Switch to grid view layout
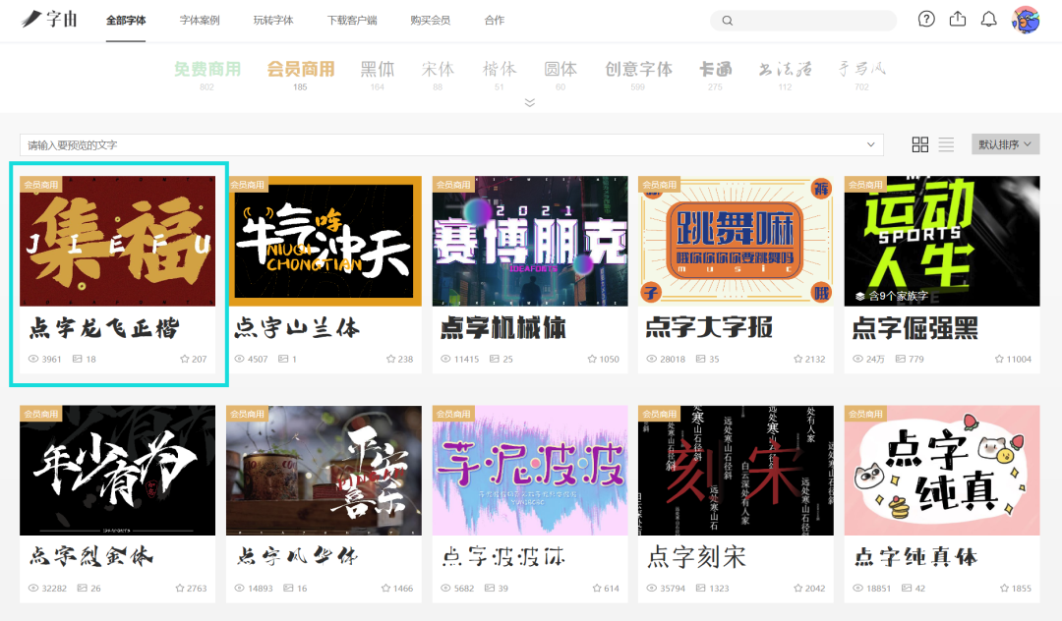This screenshot has width=1062, height=621. (920, 144)
